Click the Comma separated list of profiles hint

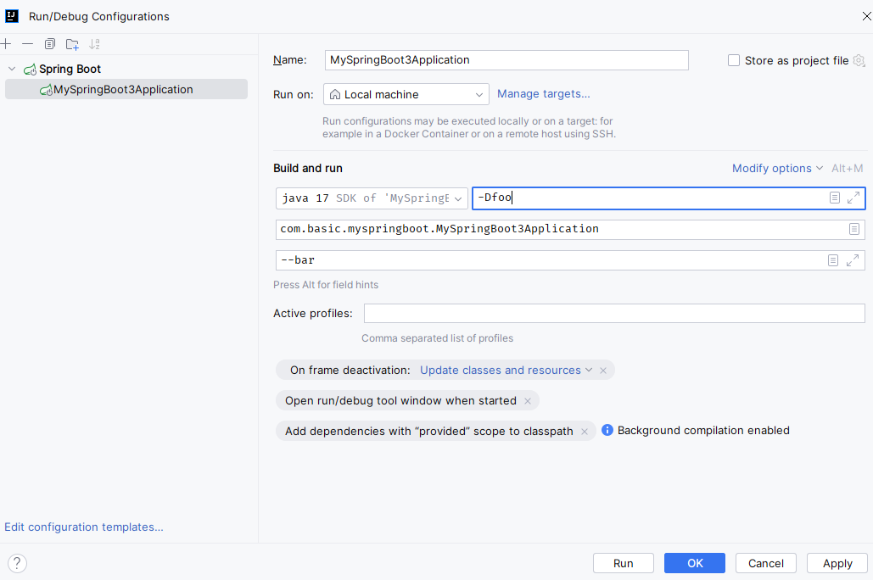click(x=437, y=337)
